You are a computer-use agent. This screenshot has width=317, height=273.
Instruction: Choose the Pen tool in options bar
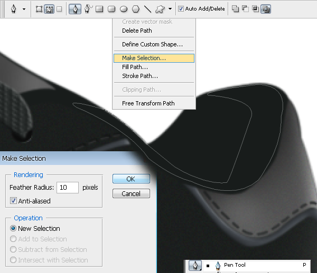coord(75,9)
